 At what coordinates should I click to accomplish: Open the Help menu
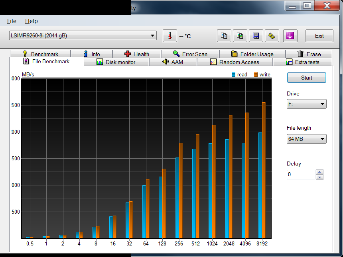point(32,21)
